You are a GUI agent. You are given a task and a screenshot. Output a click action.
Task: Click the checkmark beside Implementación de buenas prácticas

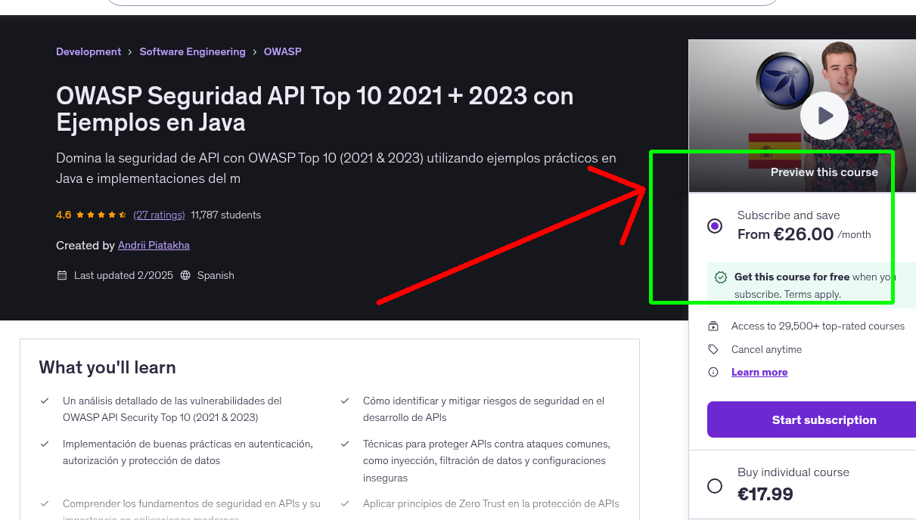[45, 444]
